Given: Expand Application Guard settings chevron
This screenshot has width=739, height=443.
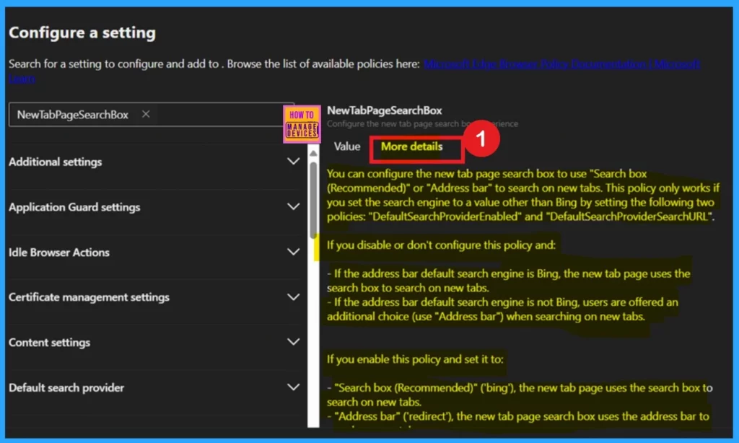Looking at the screenshot, I should pyautogui.click(x=293, y=206).
